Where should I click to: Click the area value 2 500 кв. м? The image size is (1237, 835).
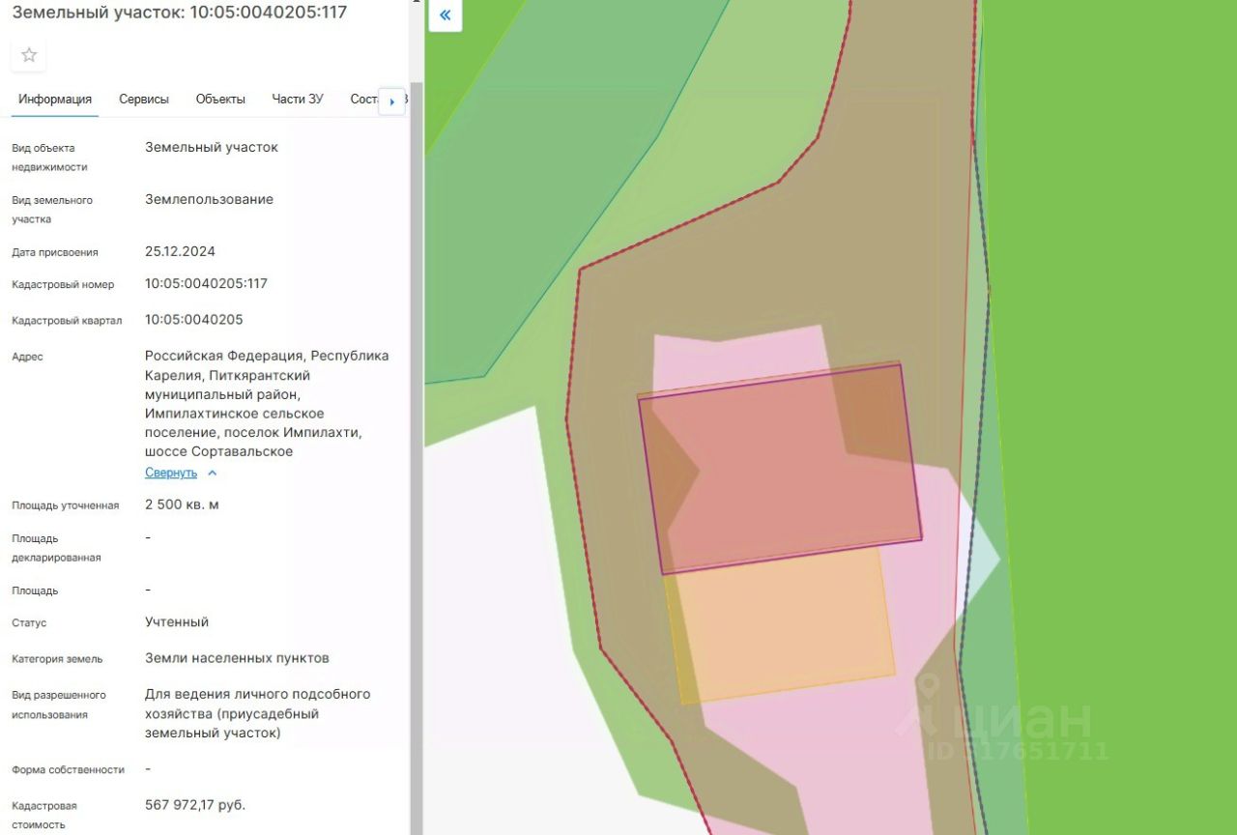pyautogui.click(x=182, y=504)
